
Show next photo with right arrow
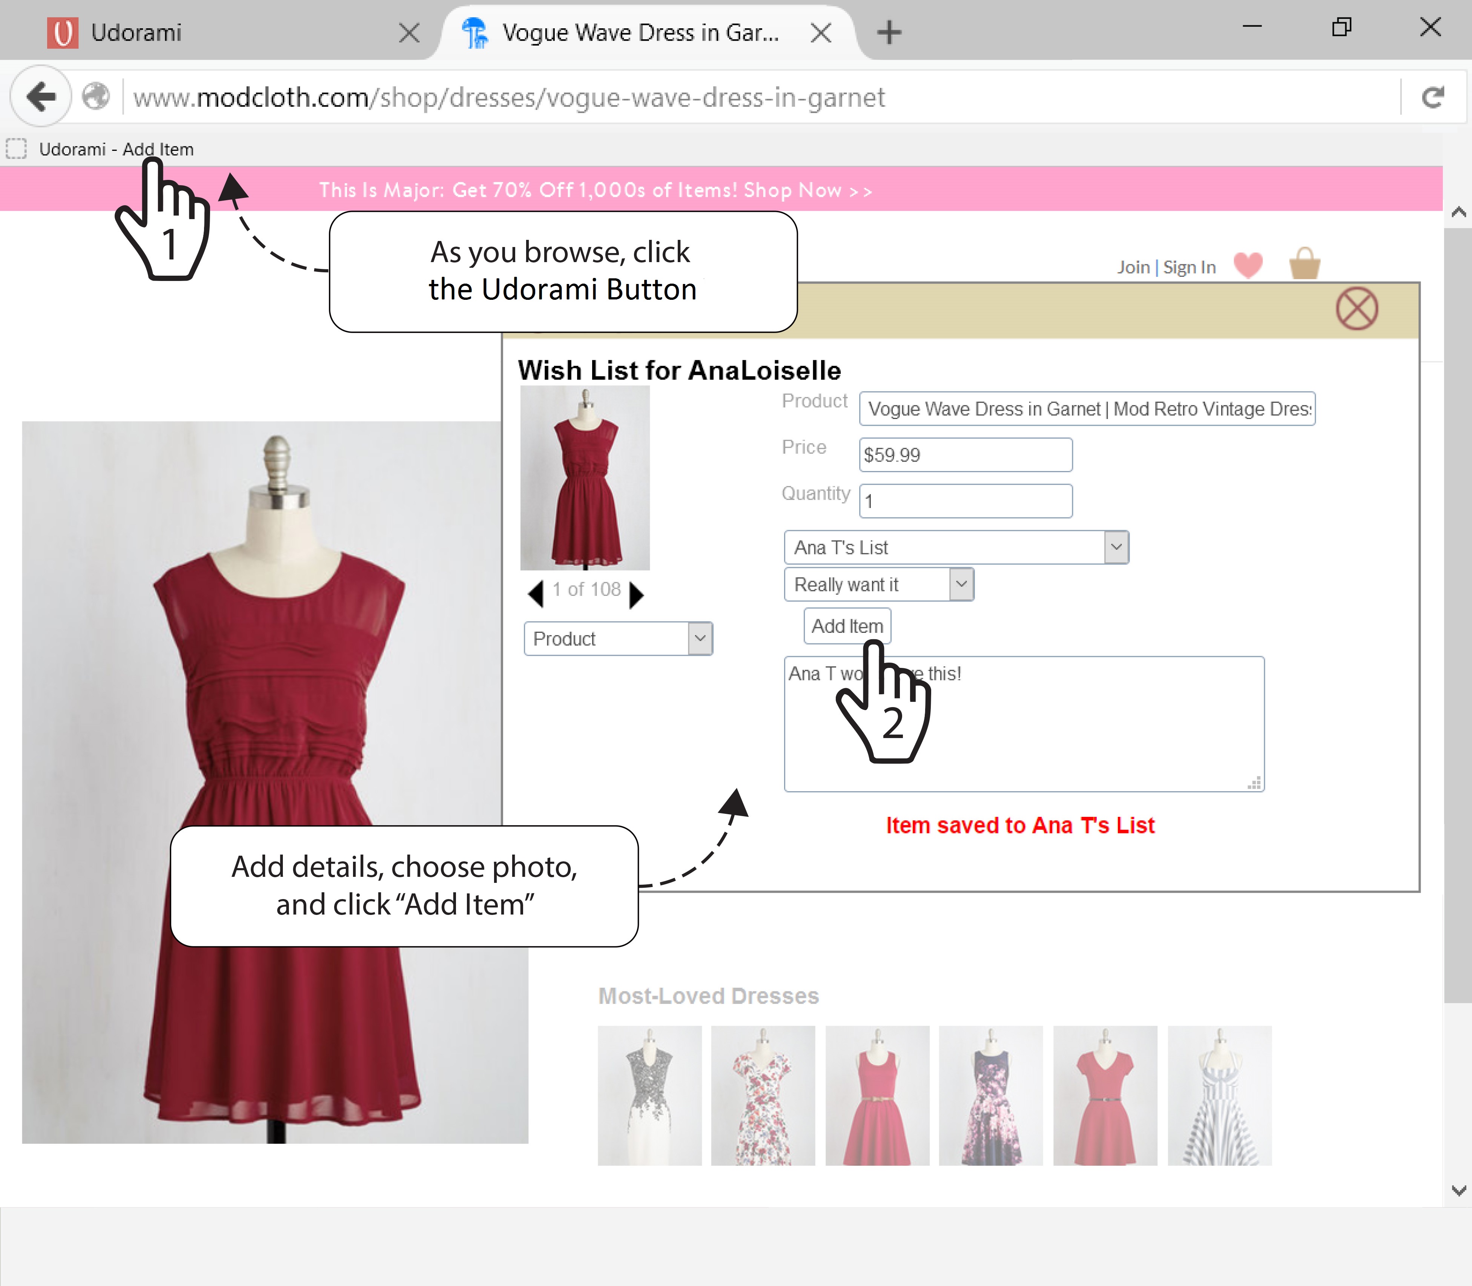coord(637,594)
